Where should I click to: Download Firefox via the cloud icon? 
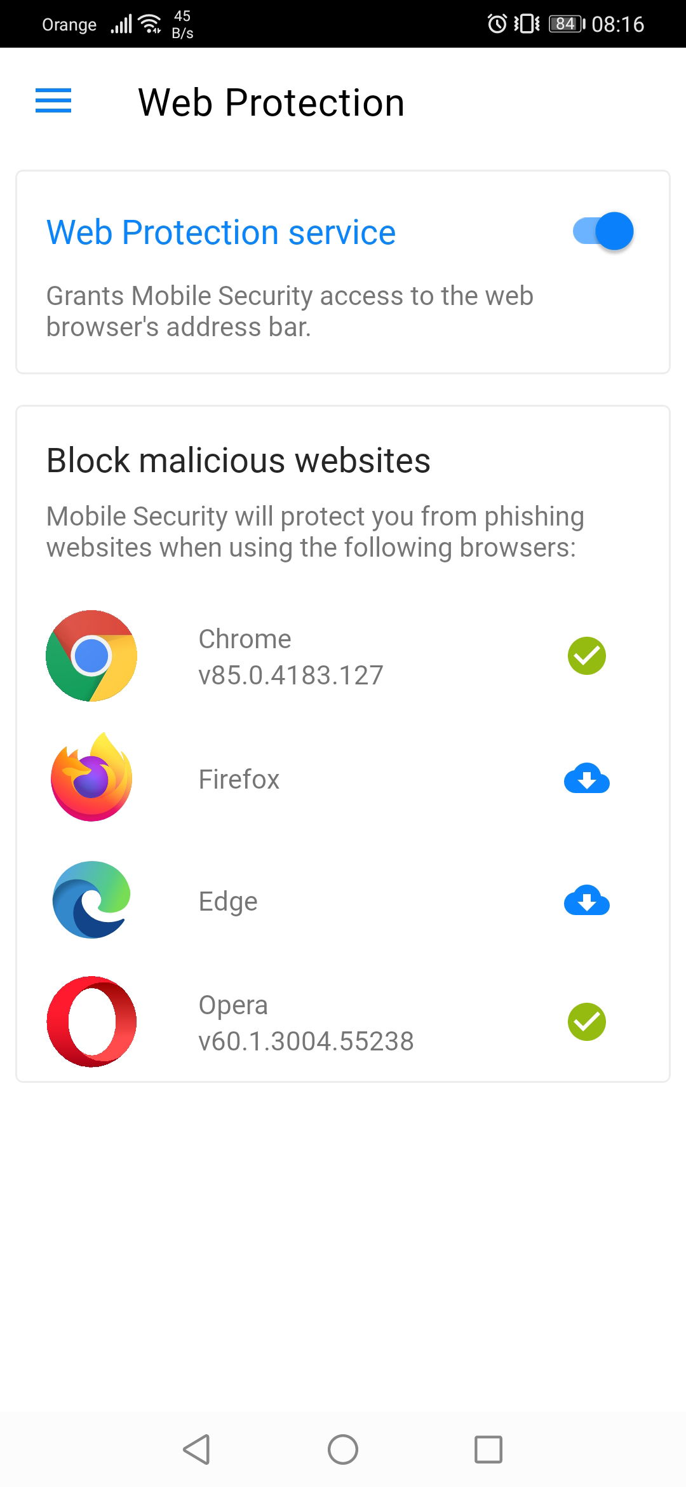click(x=586, y=778)
